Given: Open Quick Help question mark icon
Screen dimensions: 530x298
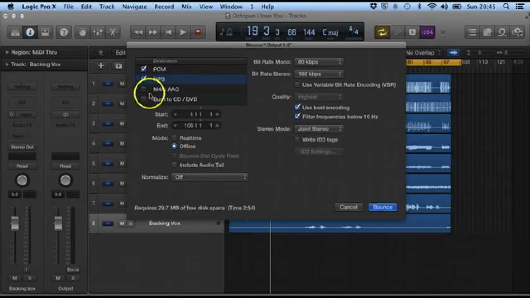Looking at the screenshot, I should click(64, 32).
